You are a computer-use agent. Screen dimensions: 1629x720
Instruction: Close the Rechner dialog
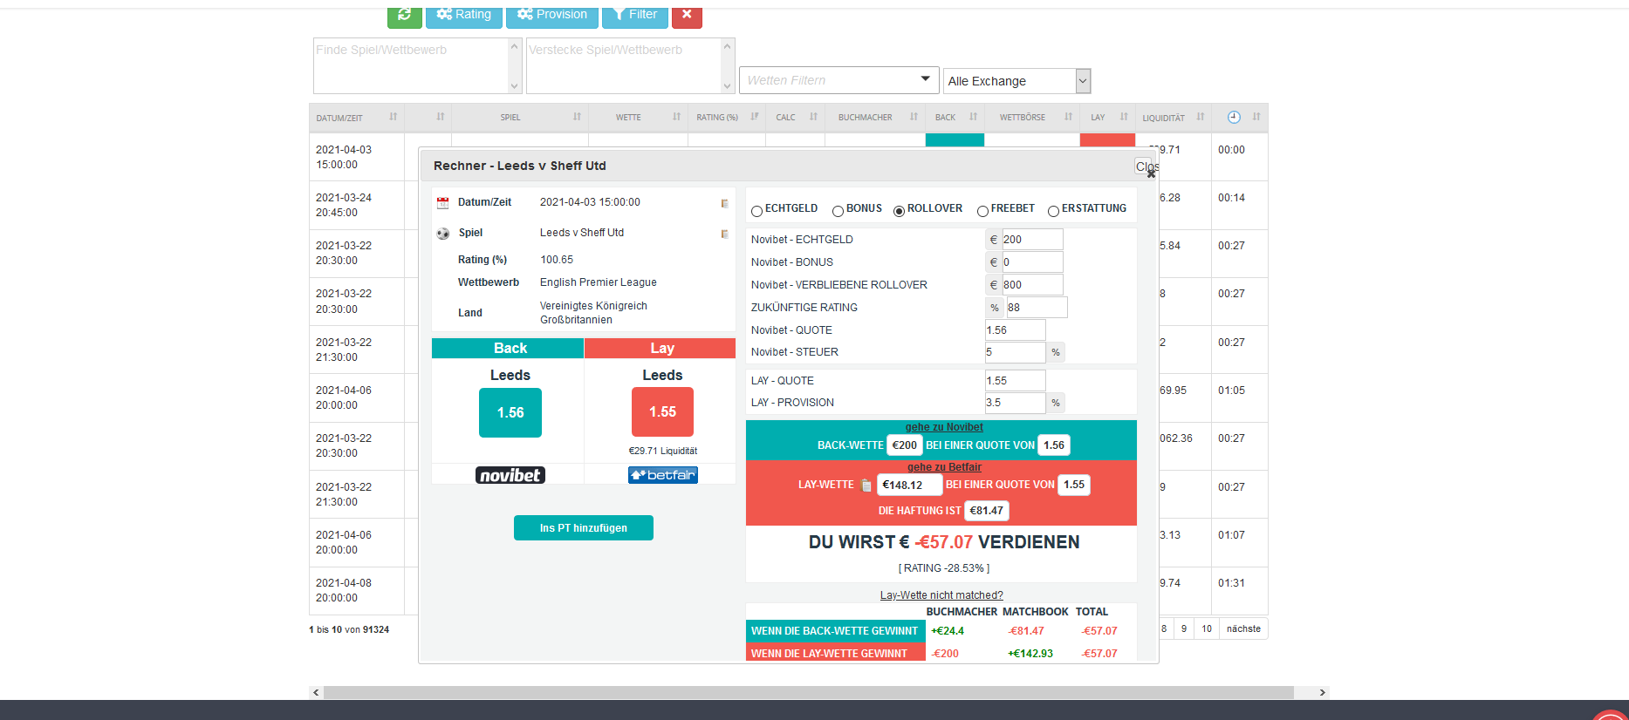click(1145, 166)
